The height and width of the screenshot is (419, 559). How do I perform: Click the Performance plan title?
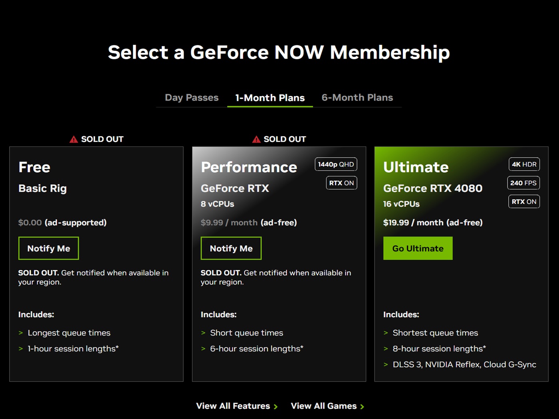[x=249, y=167]
